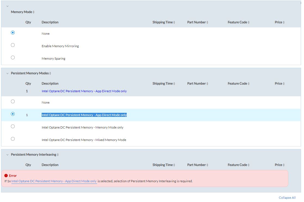Select the Enable Memory Mirroring radio button

tap(13, 45)
